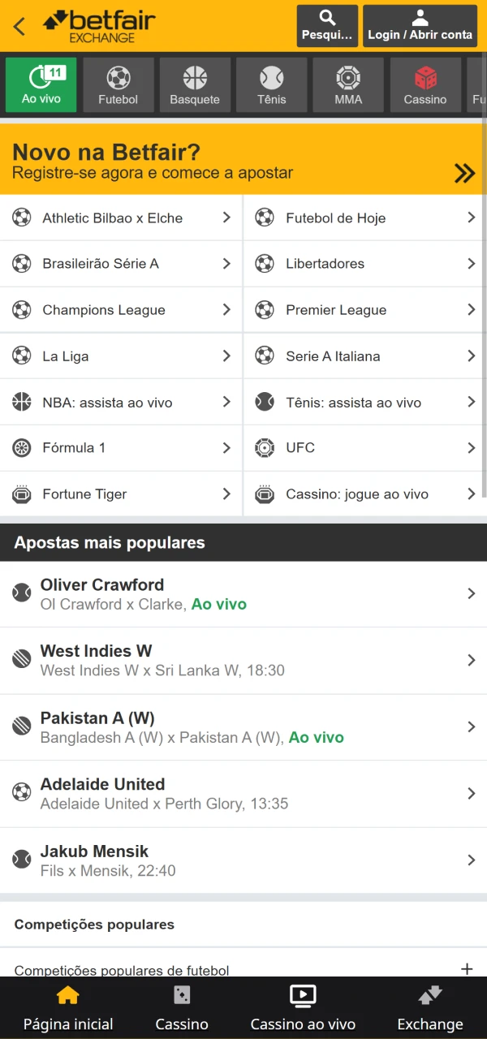Select the Cassino ao vivo bottom tab
The width and height of the screenshot is (487, 1039).
(303, 1007)
